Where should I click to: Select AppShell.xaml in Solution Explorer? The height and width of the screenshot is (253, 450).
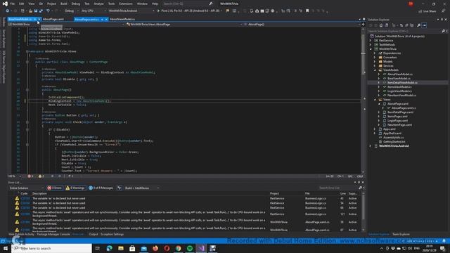(392, 133)
